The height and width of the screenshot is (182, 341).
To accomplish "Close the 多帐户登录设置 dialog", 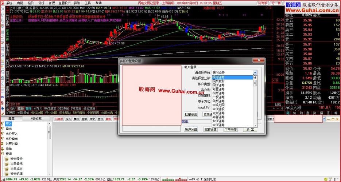I will (258, 60).
